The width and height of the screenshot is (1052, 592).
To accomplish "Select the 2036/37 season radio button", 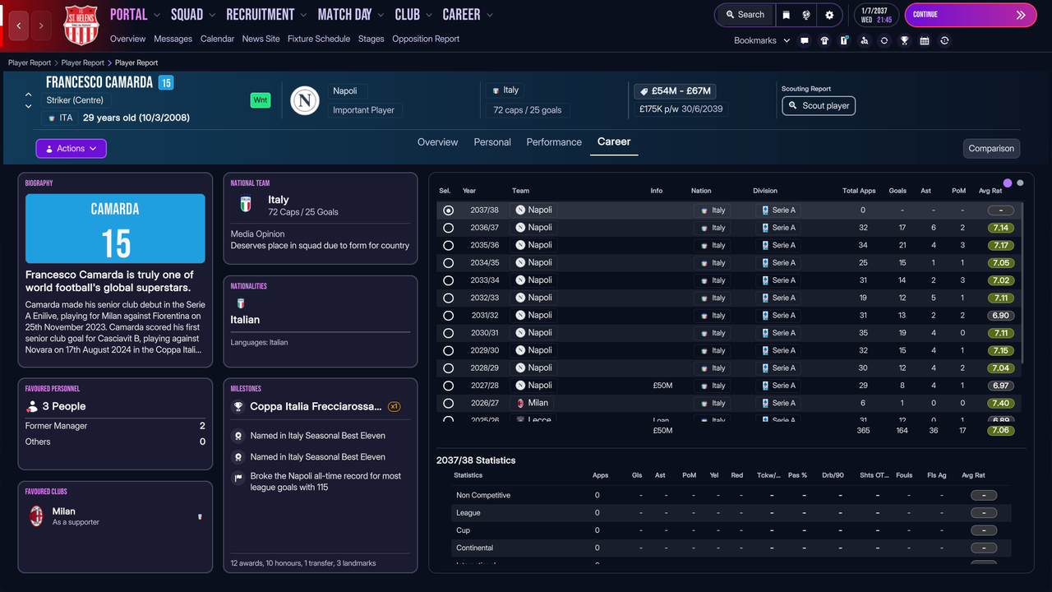I will [448, 228].
